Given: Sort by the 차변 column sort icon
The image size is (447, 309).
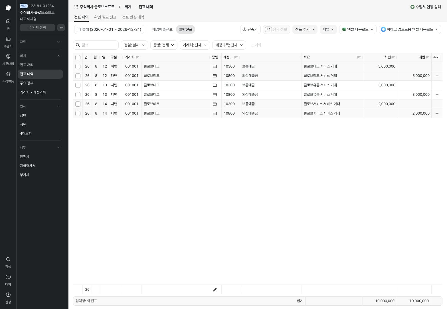Looking at the screenshot, I should pos(393,57).
